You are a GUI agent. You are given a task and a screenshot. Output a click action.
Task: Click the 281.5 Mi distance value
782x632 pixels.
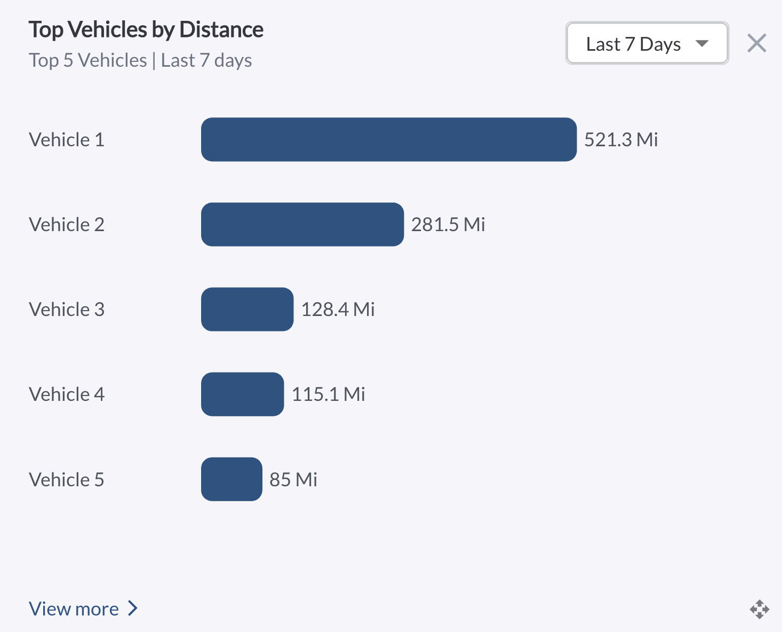[x=448, y=225]
